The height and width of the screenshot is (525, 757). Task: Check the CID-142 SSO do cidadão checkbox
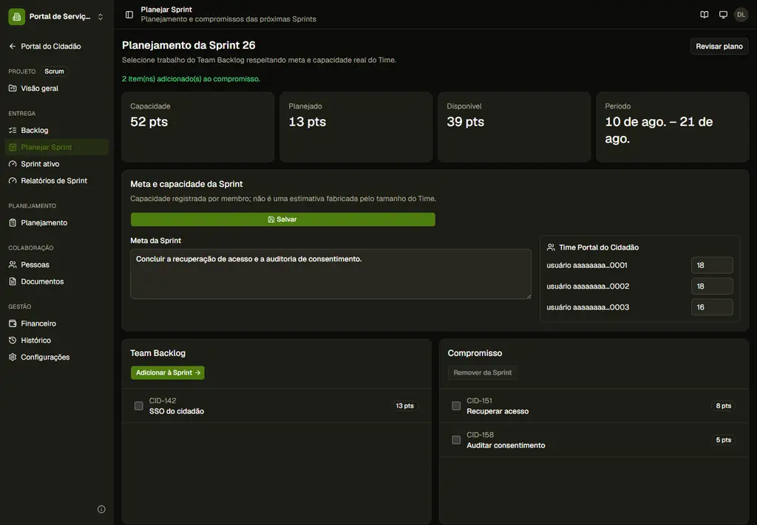138,406
